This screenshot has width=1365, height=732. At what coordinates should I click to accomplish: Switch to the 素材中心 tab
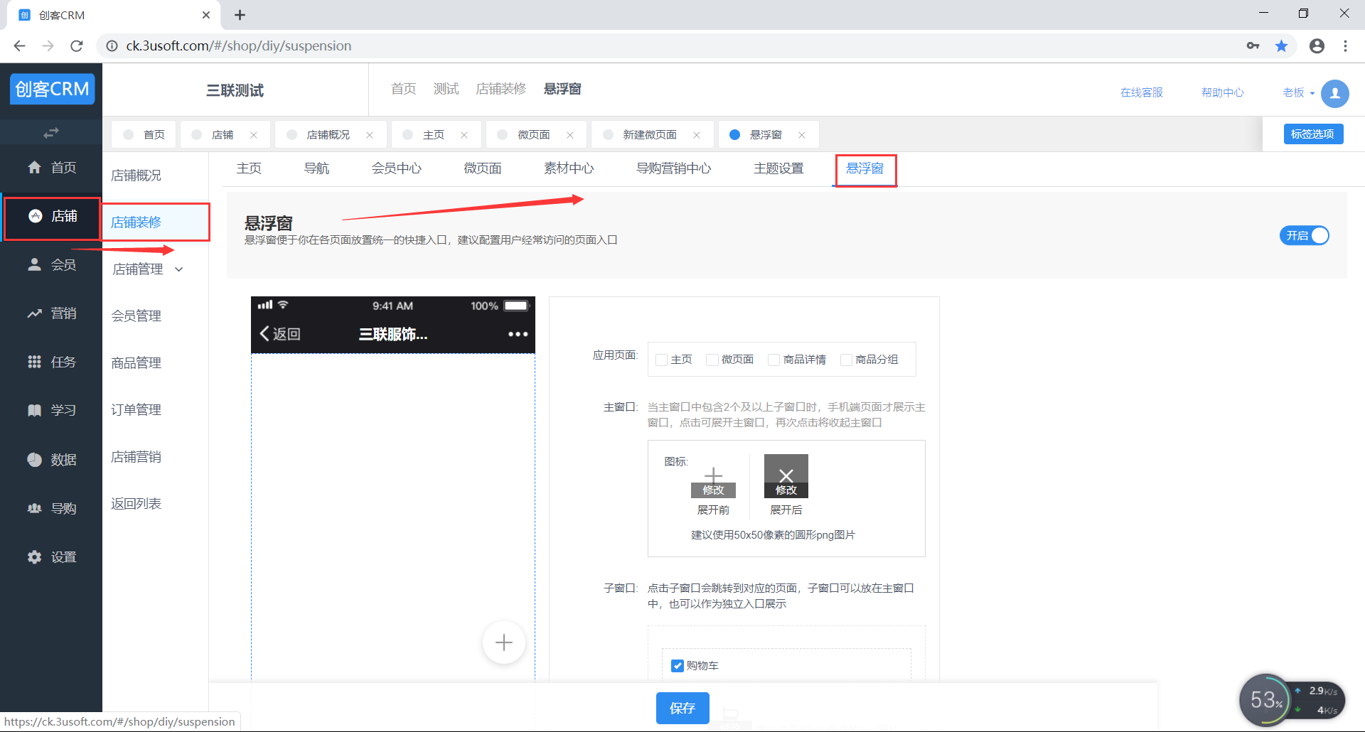[x=569, y=168]
